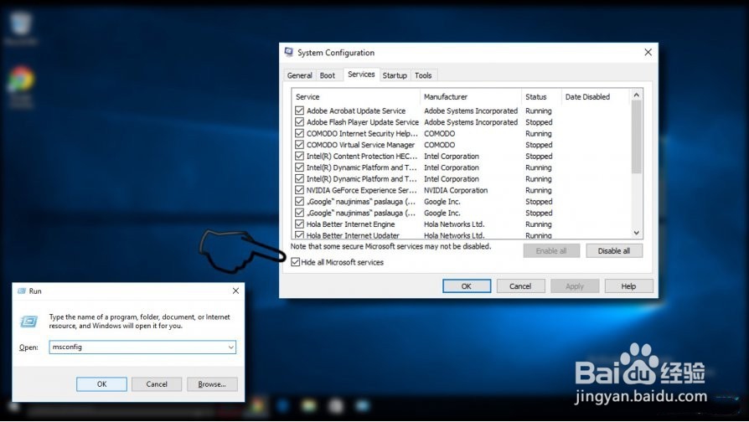Click Cancel in System Configuration
The height and width of the screenshot is (422, 749).
(x=520, y=286)
